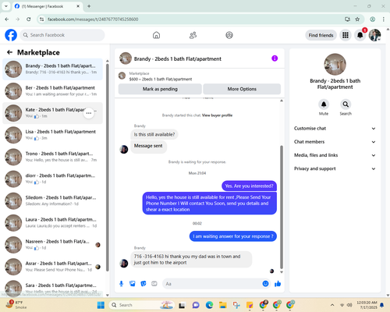
Task: Expand the Customise chat section
Action: click(x=335, y=129)
